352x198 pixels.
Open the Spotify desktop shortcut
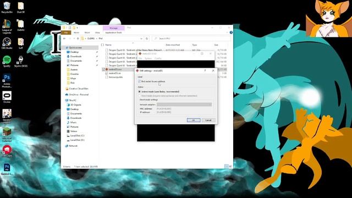7,61
